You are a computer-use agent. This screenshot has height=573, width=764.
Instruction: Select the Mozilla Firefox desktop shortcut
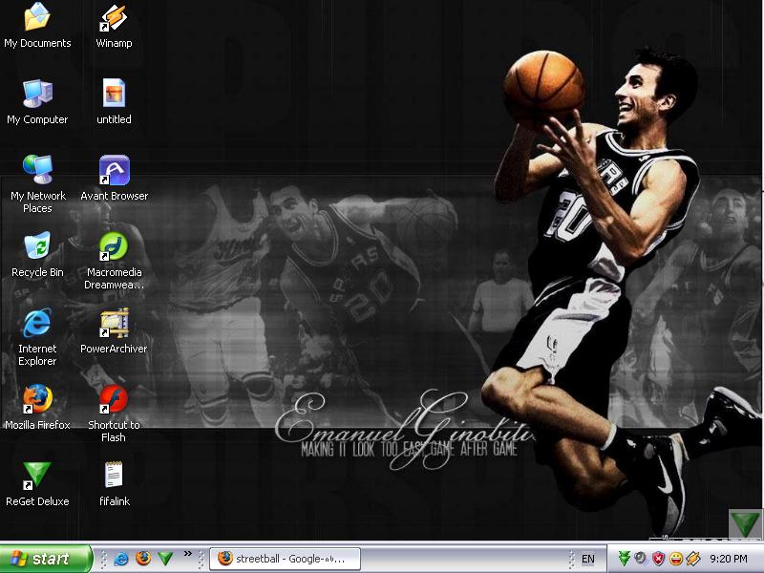pyautogui.click(x=37, y=408)
